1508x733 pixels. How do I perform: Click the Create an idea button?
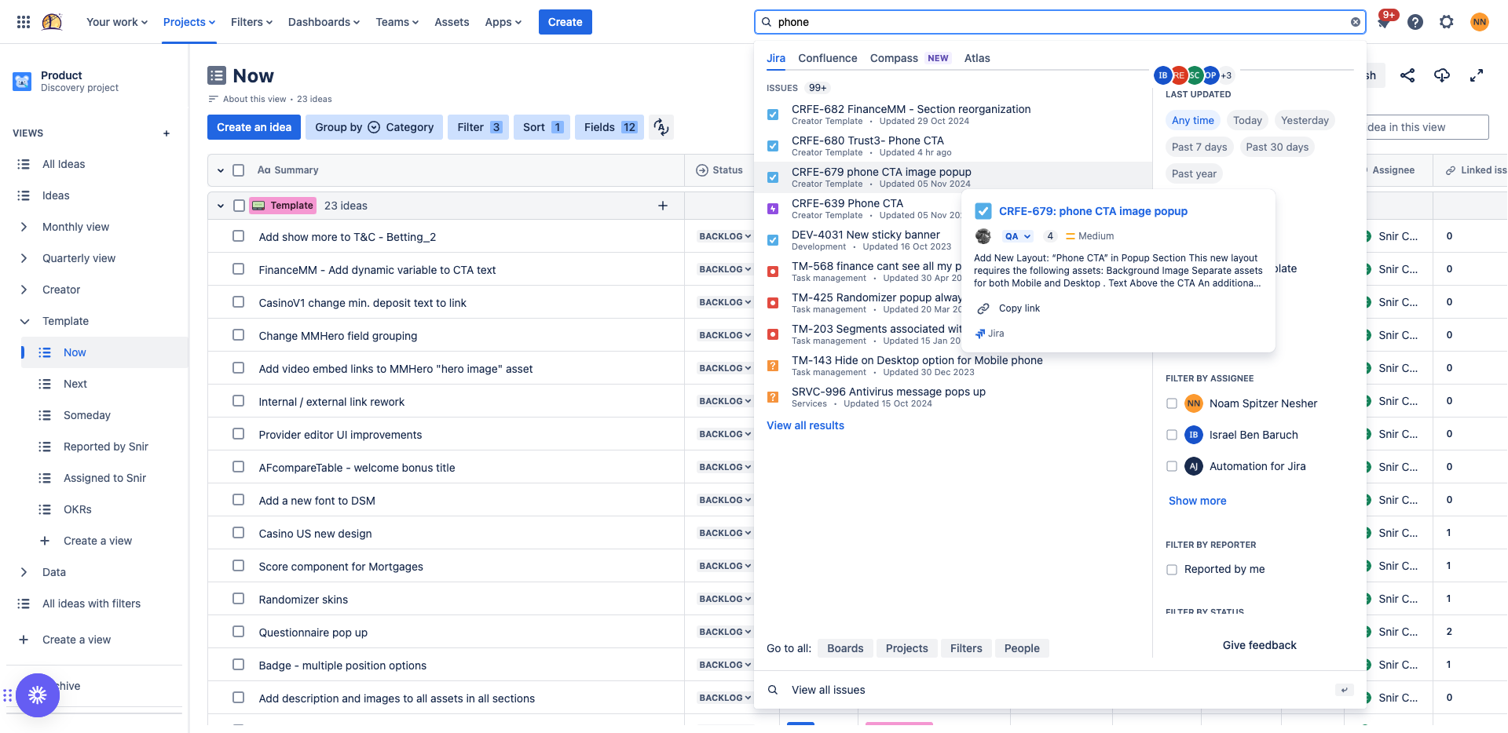pos(254,127)
